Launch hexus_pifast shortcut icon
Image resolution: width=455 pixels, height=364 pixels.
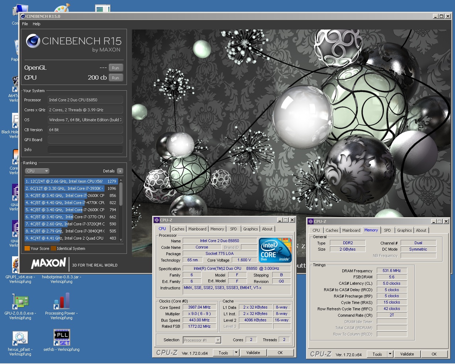tap(20, 338)
